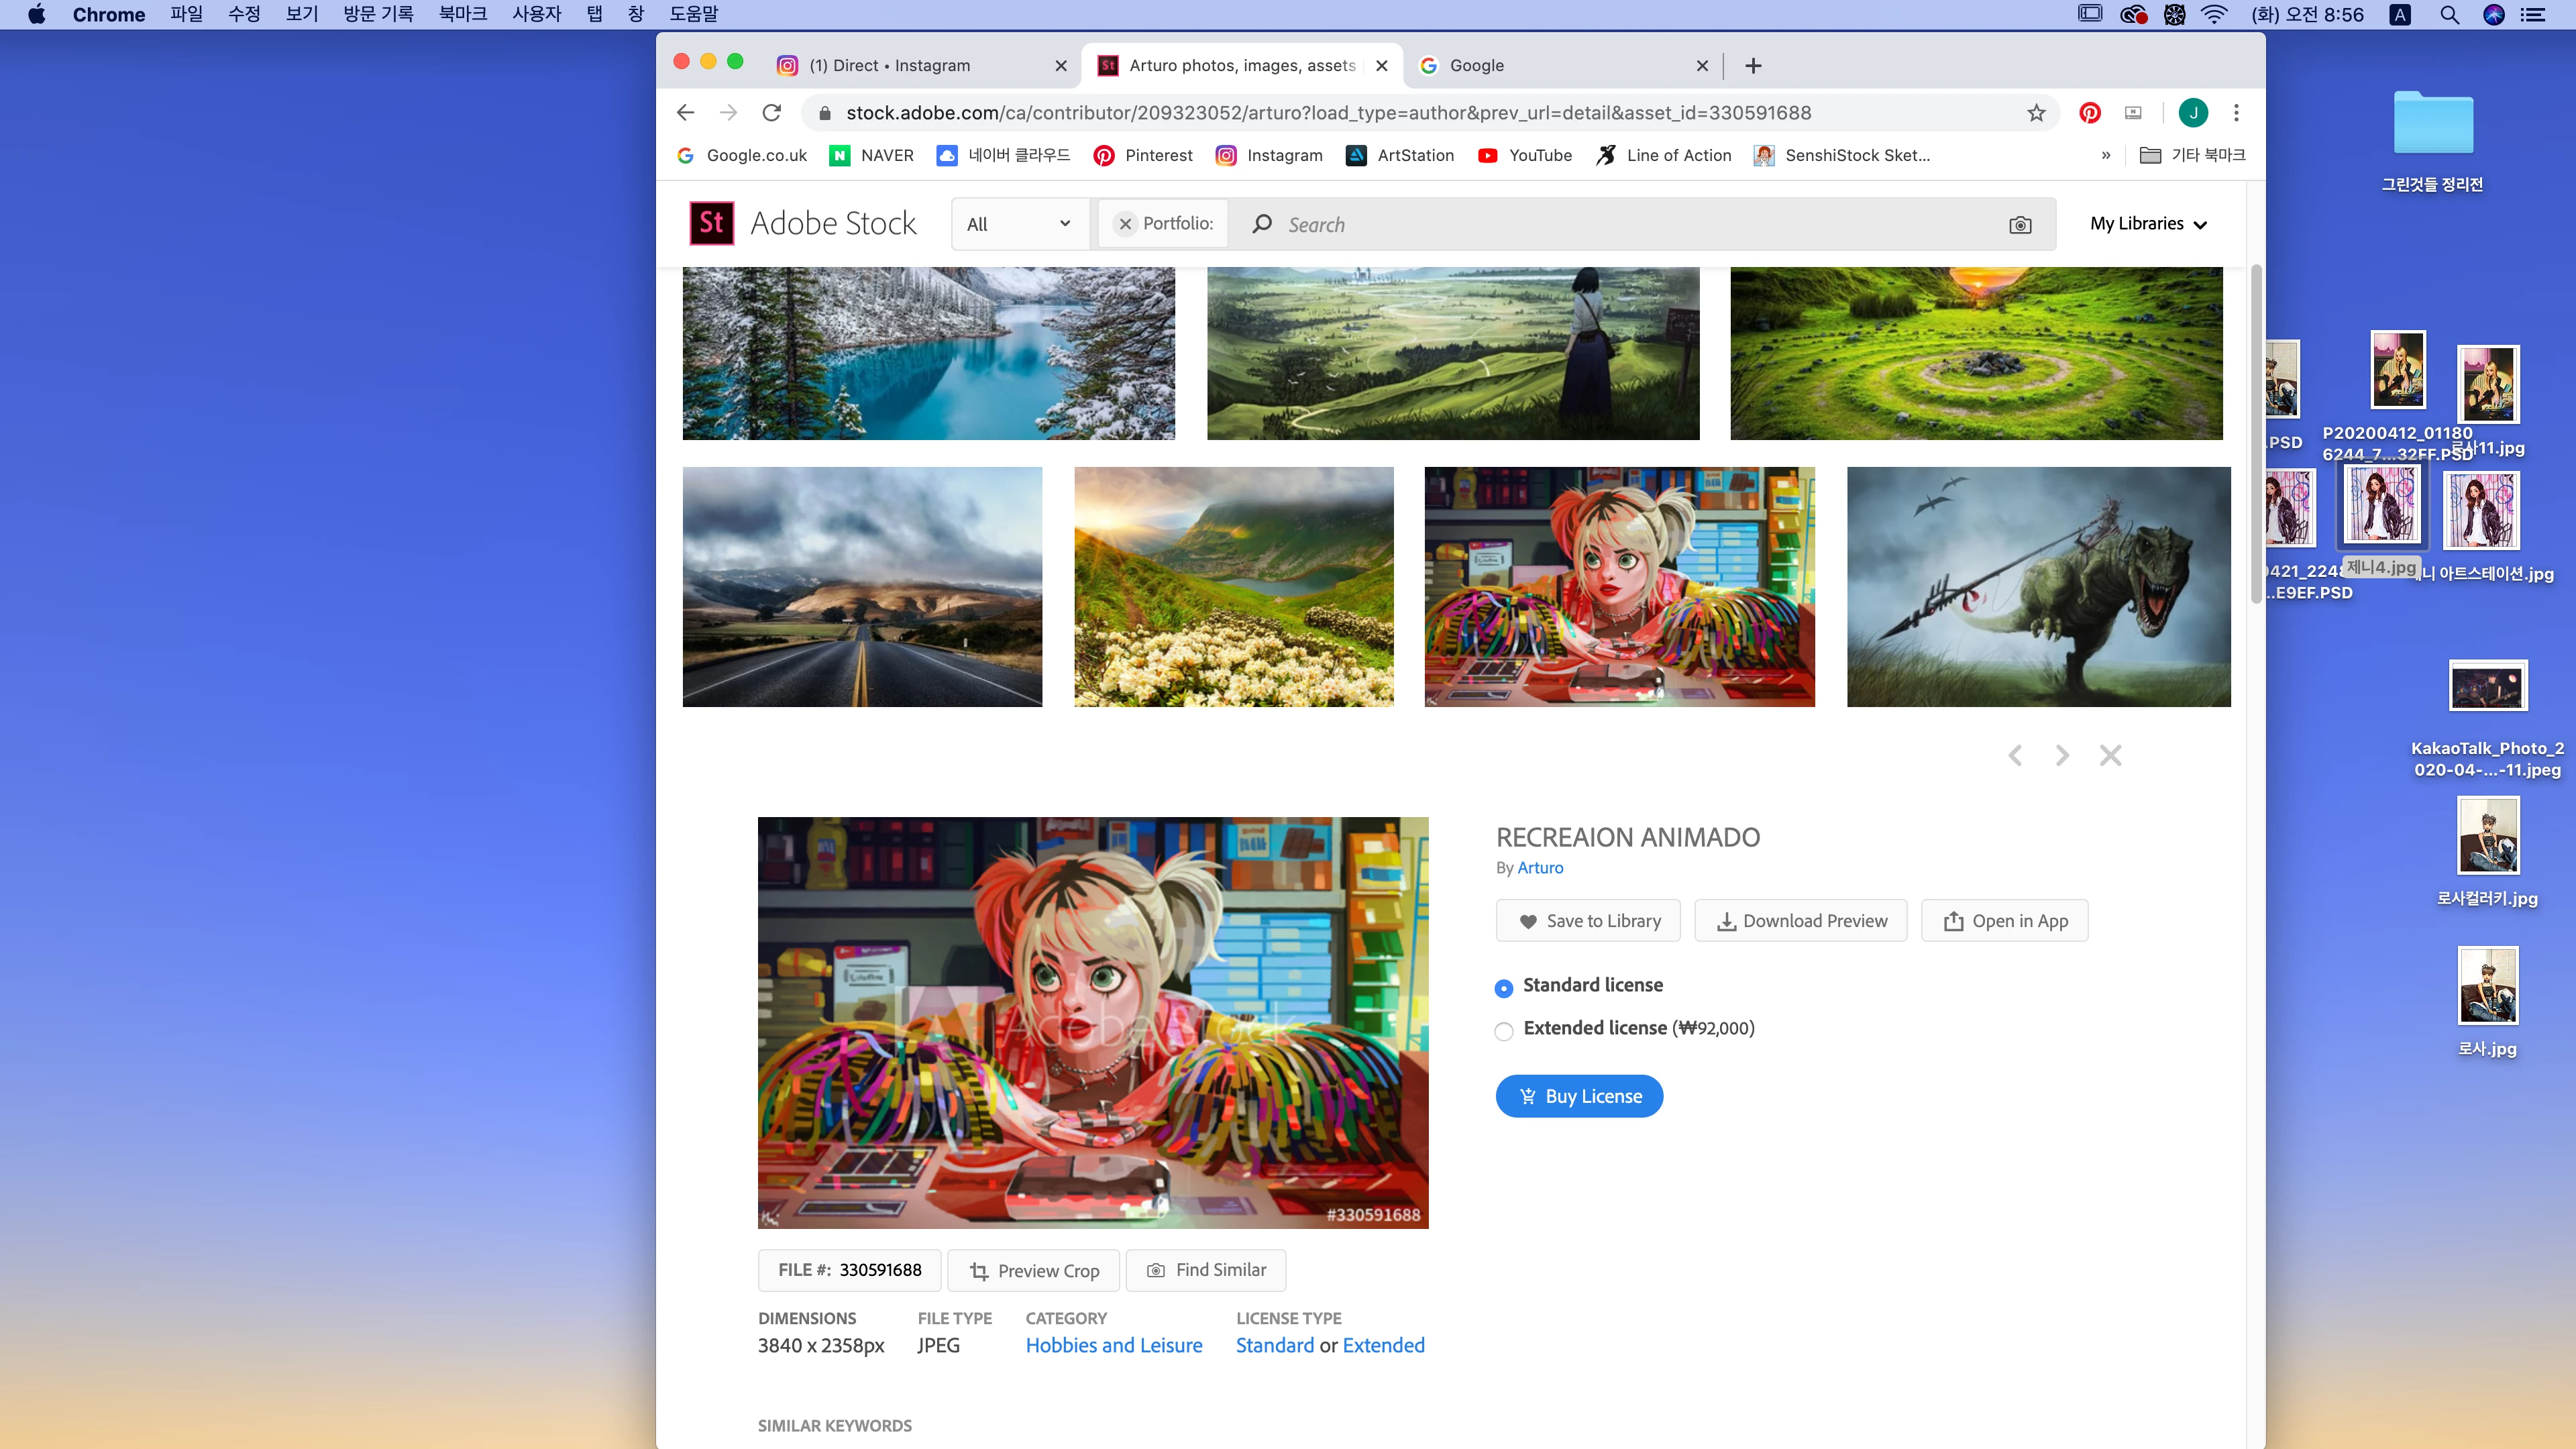Open the 북마크 menu in menu bar
The image size is (2576, 1449).
click(x=462, y=14)
